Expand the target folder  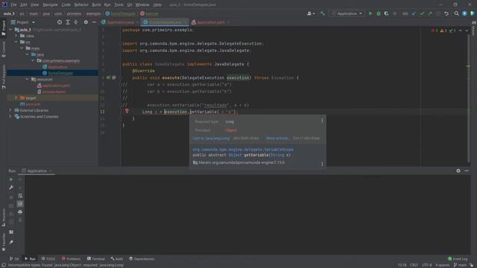point(16,98)
